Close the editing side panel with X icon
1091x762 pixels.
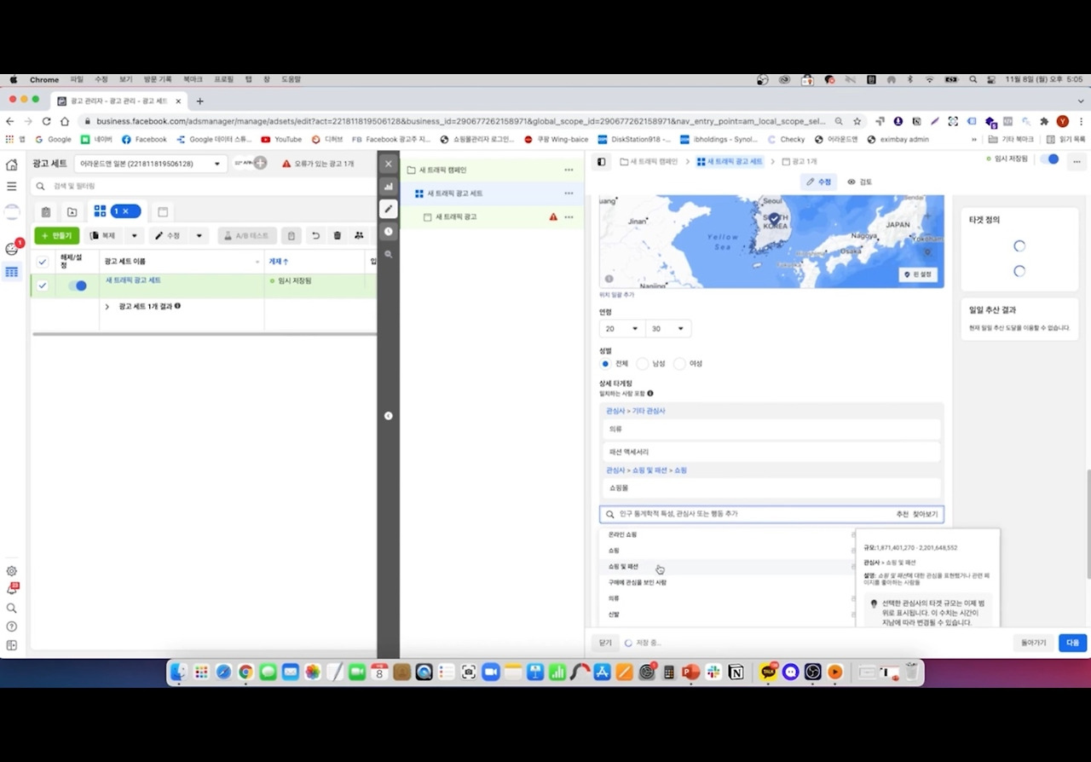[x=388, y=164]
